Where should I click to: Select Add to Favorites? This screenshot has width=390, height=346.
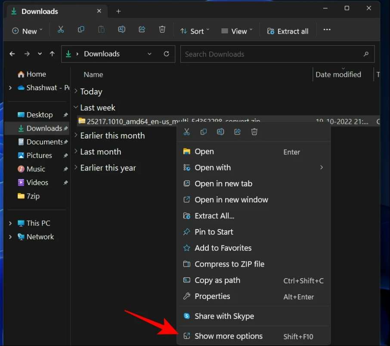pos(254,248)
